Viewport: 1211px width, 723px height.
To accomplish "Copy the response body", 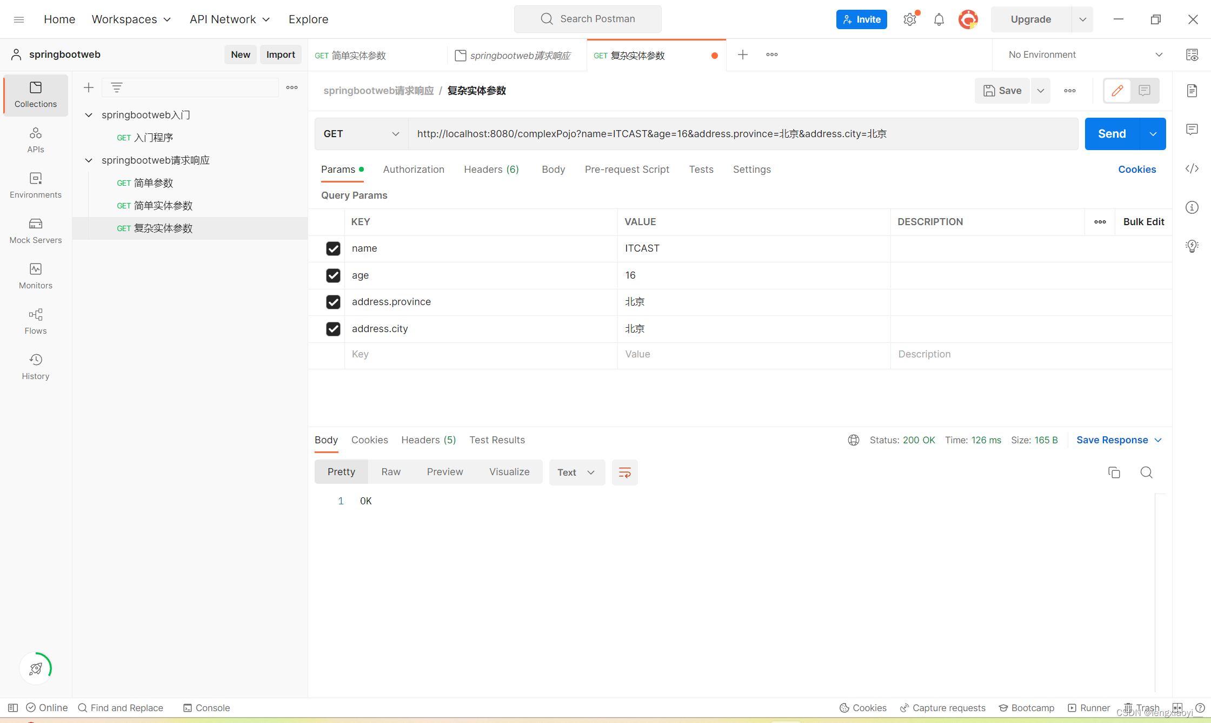I will [x=1114, y=472].
